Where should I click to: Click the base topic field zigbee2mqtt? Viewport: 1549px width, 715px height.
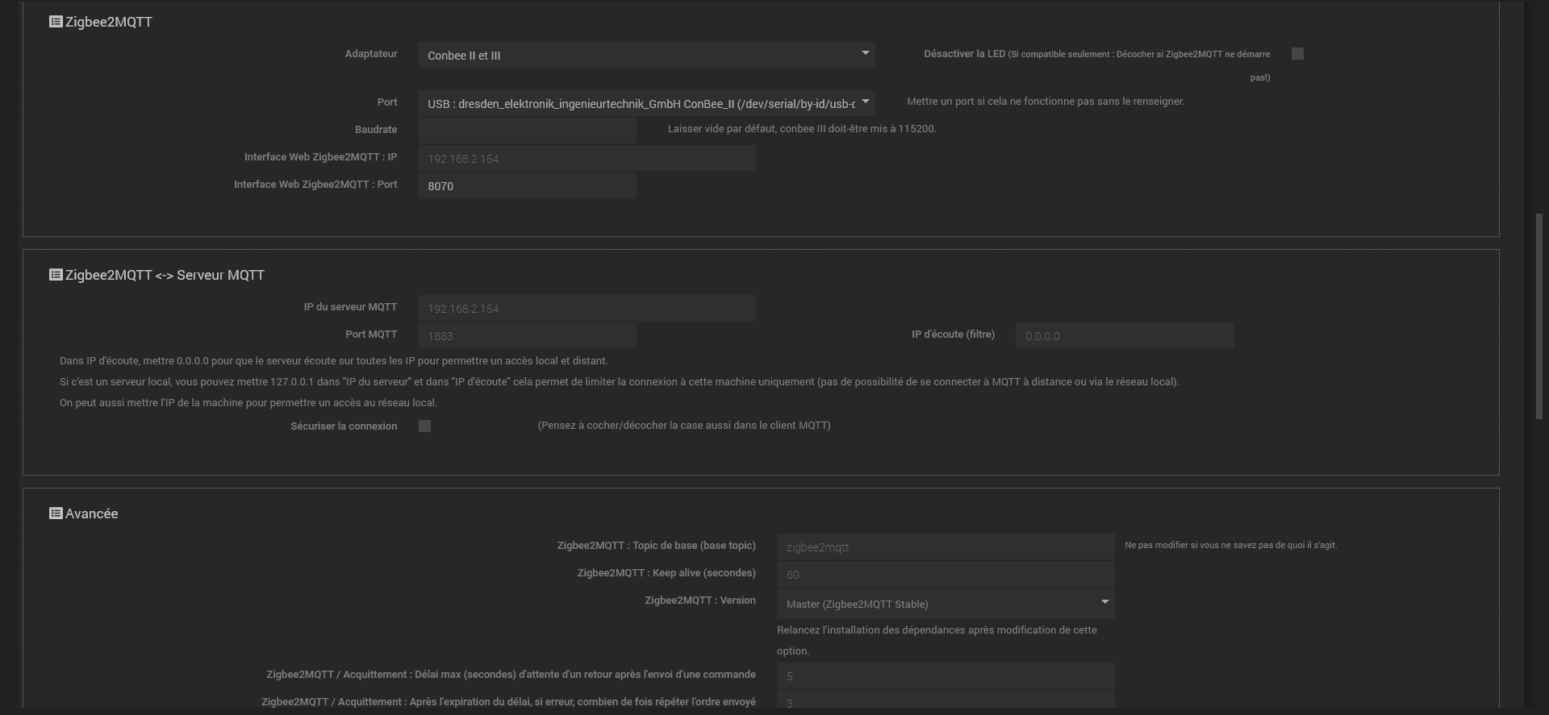pyautogui.click(x=946, y=547)
